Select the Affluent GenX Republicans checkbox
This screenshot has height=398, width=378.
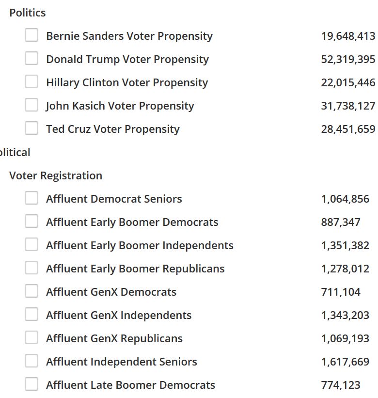[x=31, y=337]
